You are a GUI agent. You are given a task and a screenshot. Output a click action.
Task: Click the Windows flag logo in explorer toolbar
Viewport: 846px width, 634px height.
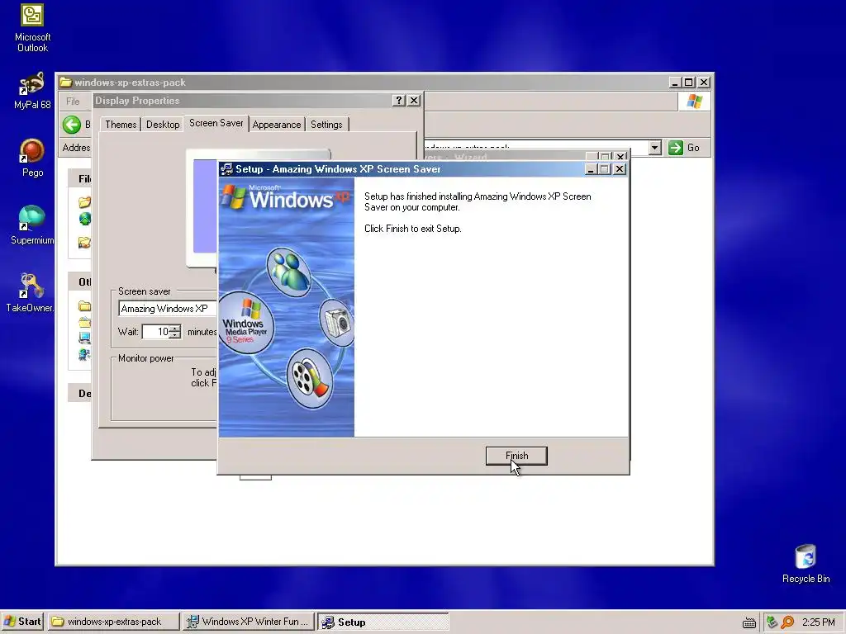694,102
